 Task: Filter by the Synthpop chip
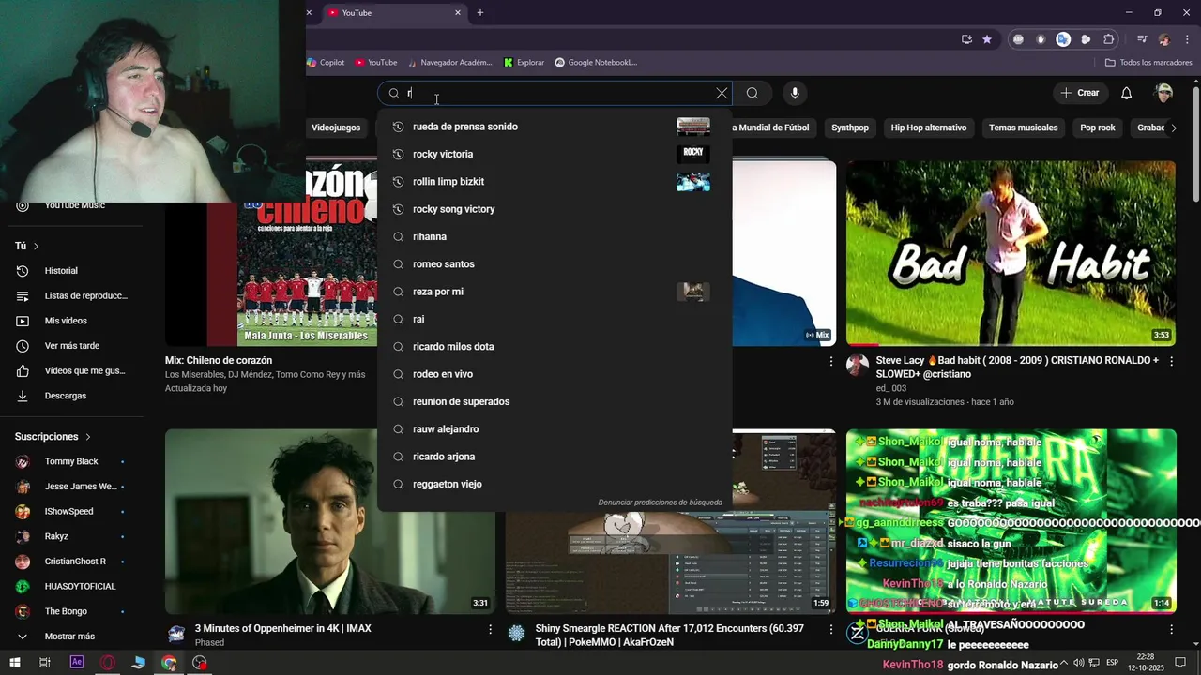click(850, 127)
